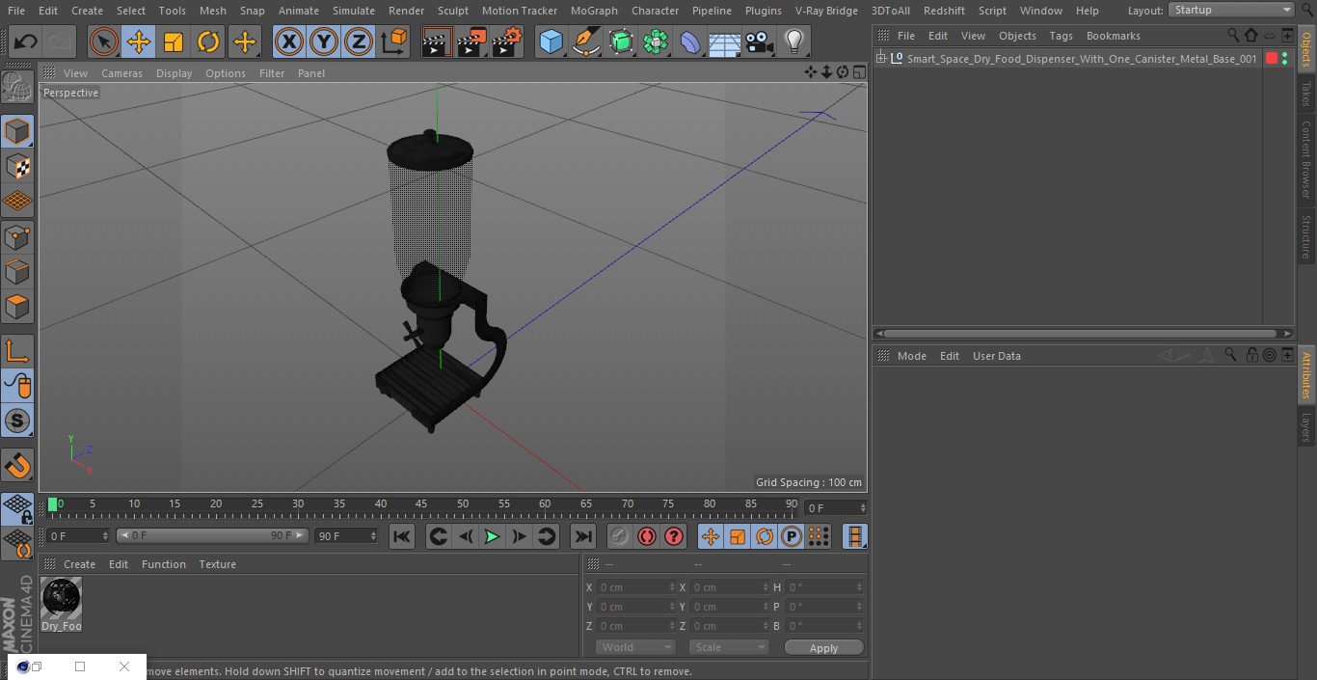Open the viewport Cameras menu
1317x680 pixels.
click(x=121, y=73)
